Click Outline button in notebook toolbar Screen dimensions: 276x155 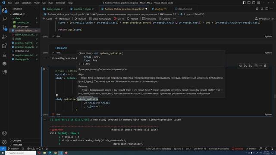coord(165,19)
